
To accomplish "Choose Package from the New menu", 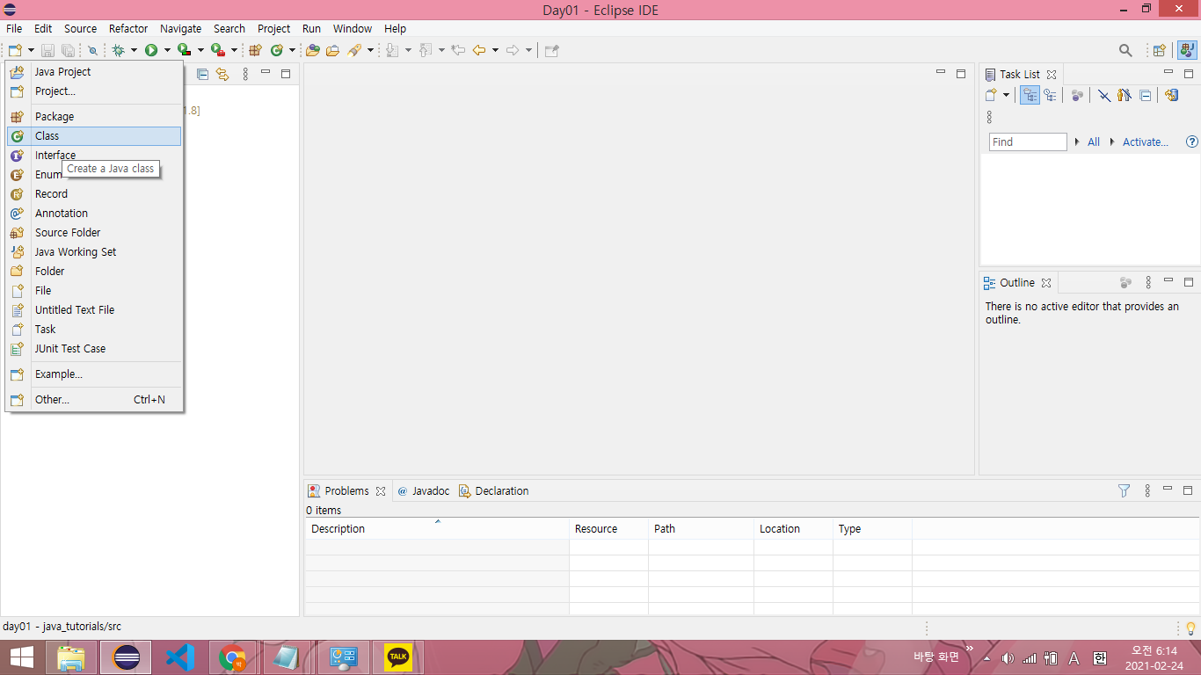I will tap(94, 117).
